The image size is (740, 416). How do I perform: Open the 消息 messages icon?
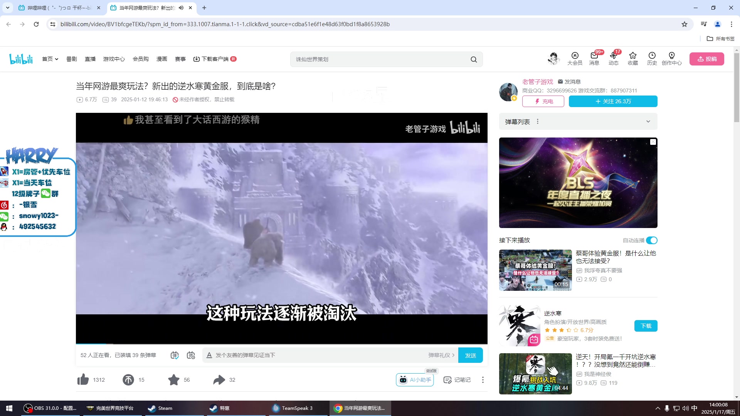tap(594, 59)
